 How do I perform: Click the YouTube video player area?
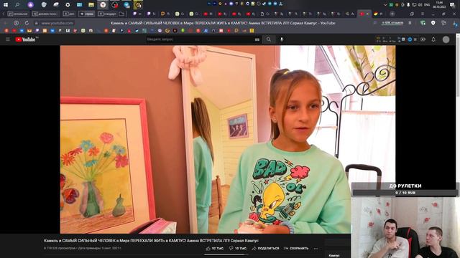click(228, 139)
